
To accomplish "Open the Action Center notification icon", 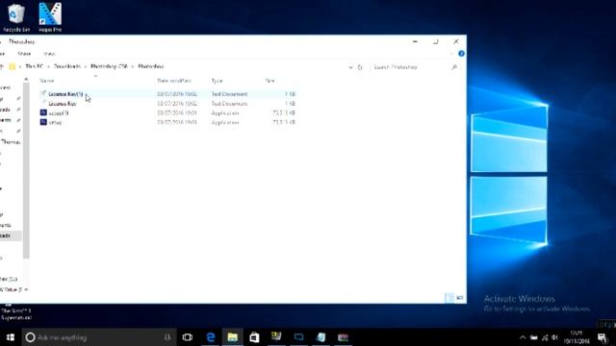I will [602, 337].
